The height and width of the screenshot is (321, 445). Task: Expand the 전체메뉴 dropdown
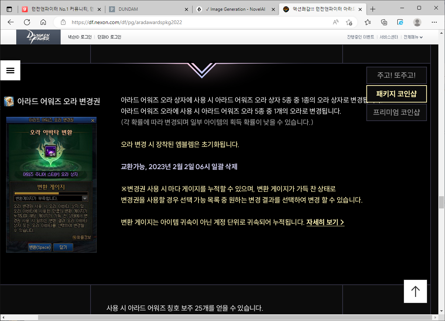(413, 37)
